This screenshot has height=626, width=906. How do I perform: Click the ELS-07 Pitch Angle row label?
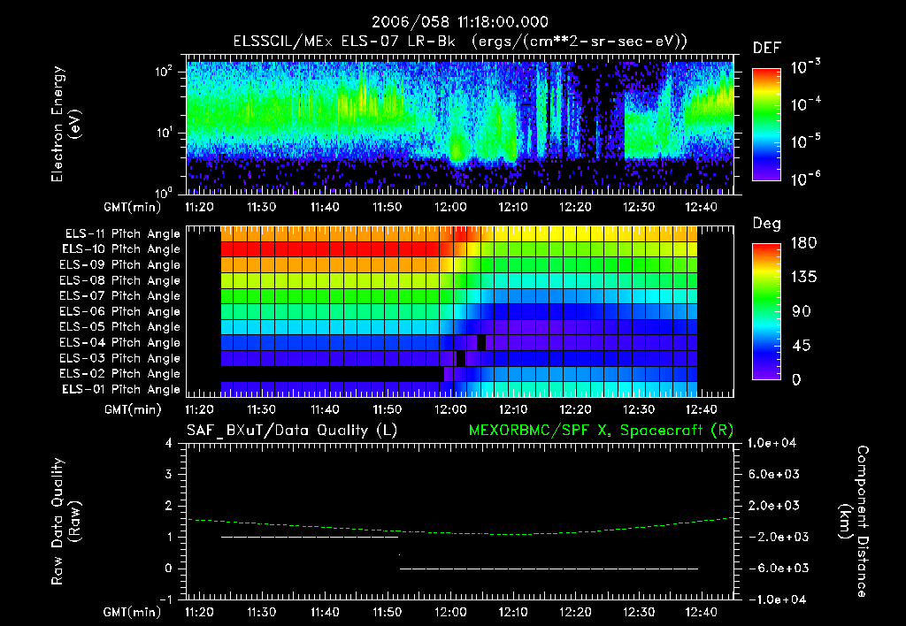(x=119, y=295)
